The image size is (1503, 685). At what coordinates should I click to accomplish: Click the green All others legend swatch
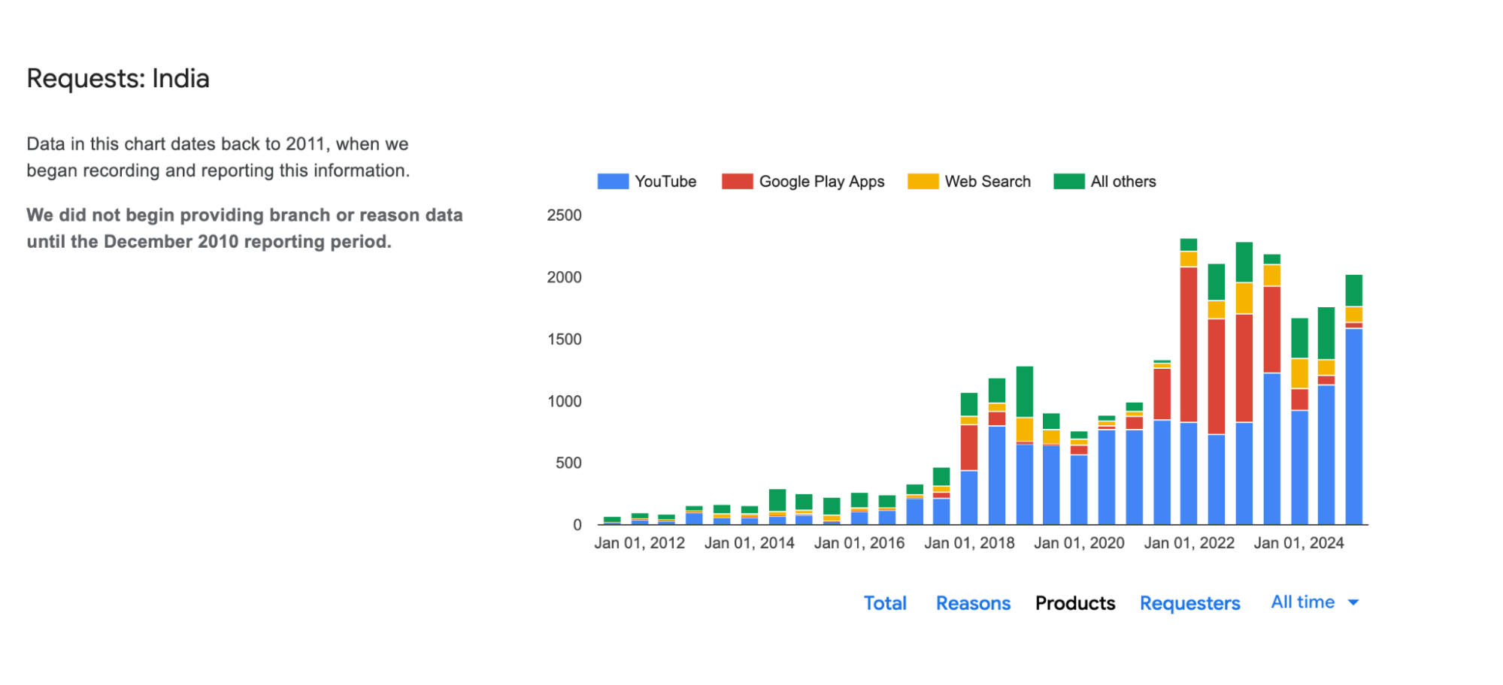click(1068, 182)
